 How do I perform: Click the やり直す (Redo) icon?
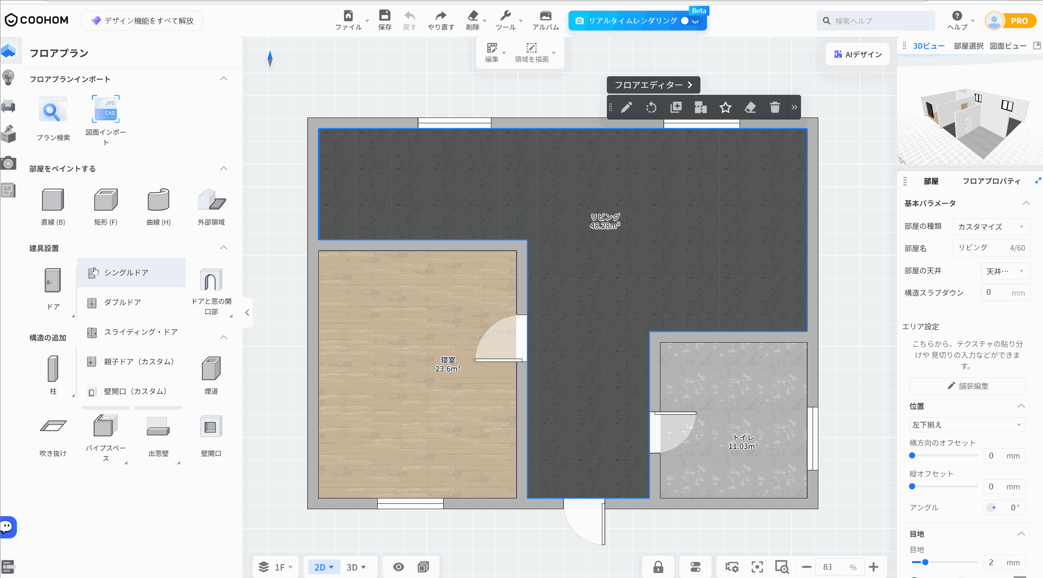tap(441, 16)
